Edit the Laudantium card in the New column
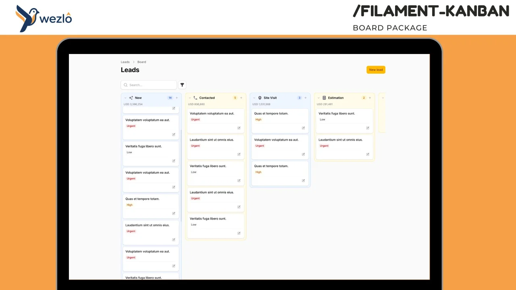516x290 pixels. (174, 240)
